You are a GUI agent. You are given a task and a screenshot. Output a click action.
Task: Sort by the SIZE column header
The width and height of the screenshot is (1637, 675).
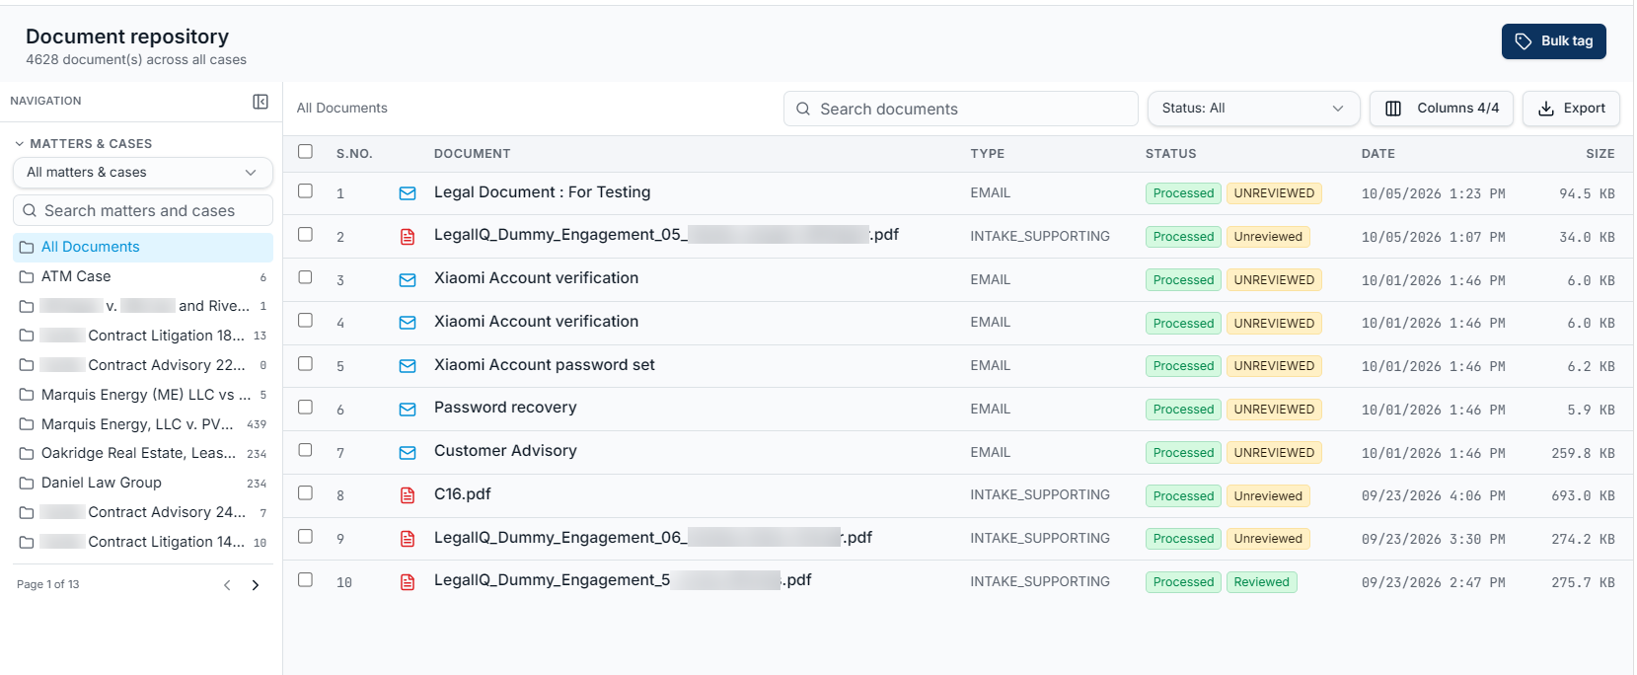[x=1600, y=154]
